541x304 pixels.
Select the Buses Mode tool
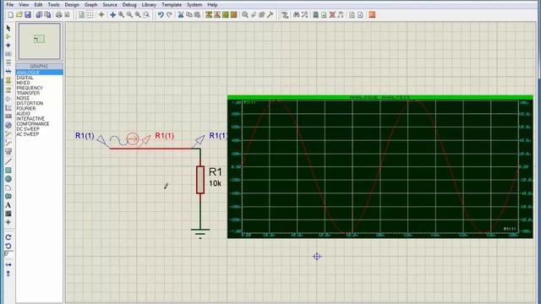8,71
